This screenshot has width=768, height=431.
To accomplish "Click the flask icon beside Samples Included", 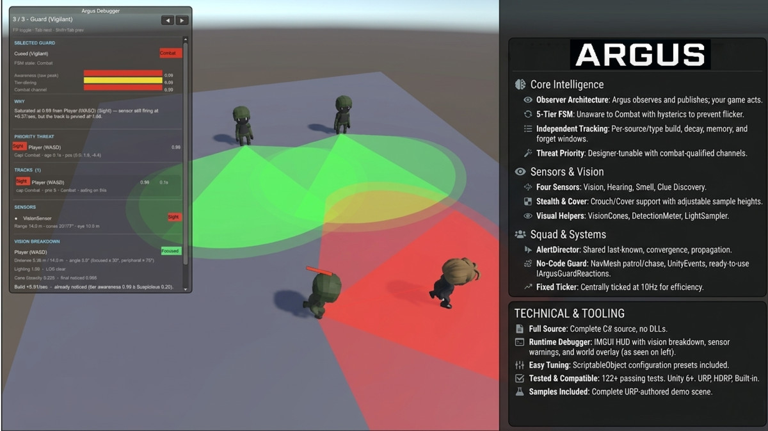I will pos(520,391).
